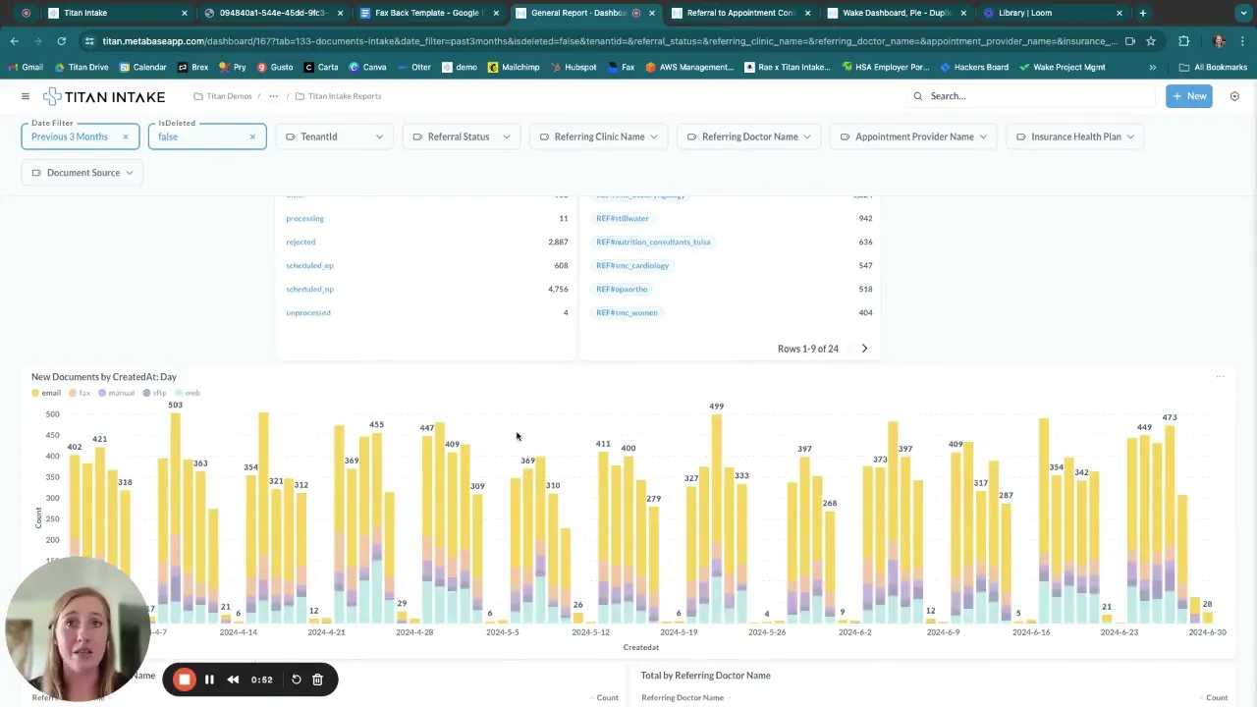This screenshot has height=707, width=1257.
Task: Clear the Previous 3 Months date filter
Action: 125,136
